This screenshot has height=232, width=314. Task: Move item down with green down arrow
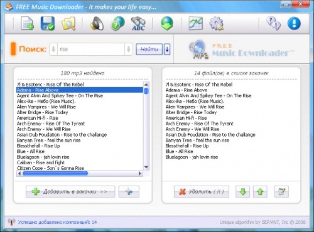point(242,192)
